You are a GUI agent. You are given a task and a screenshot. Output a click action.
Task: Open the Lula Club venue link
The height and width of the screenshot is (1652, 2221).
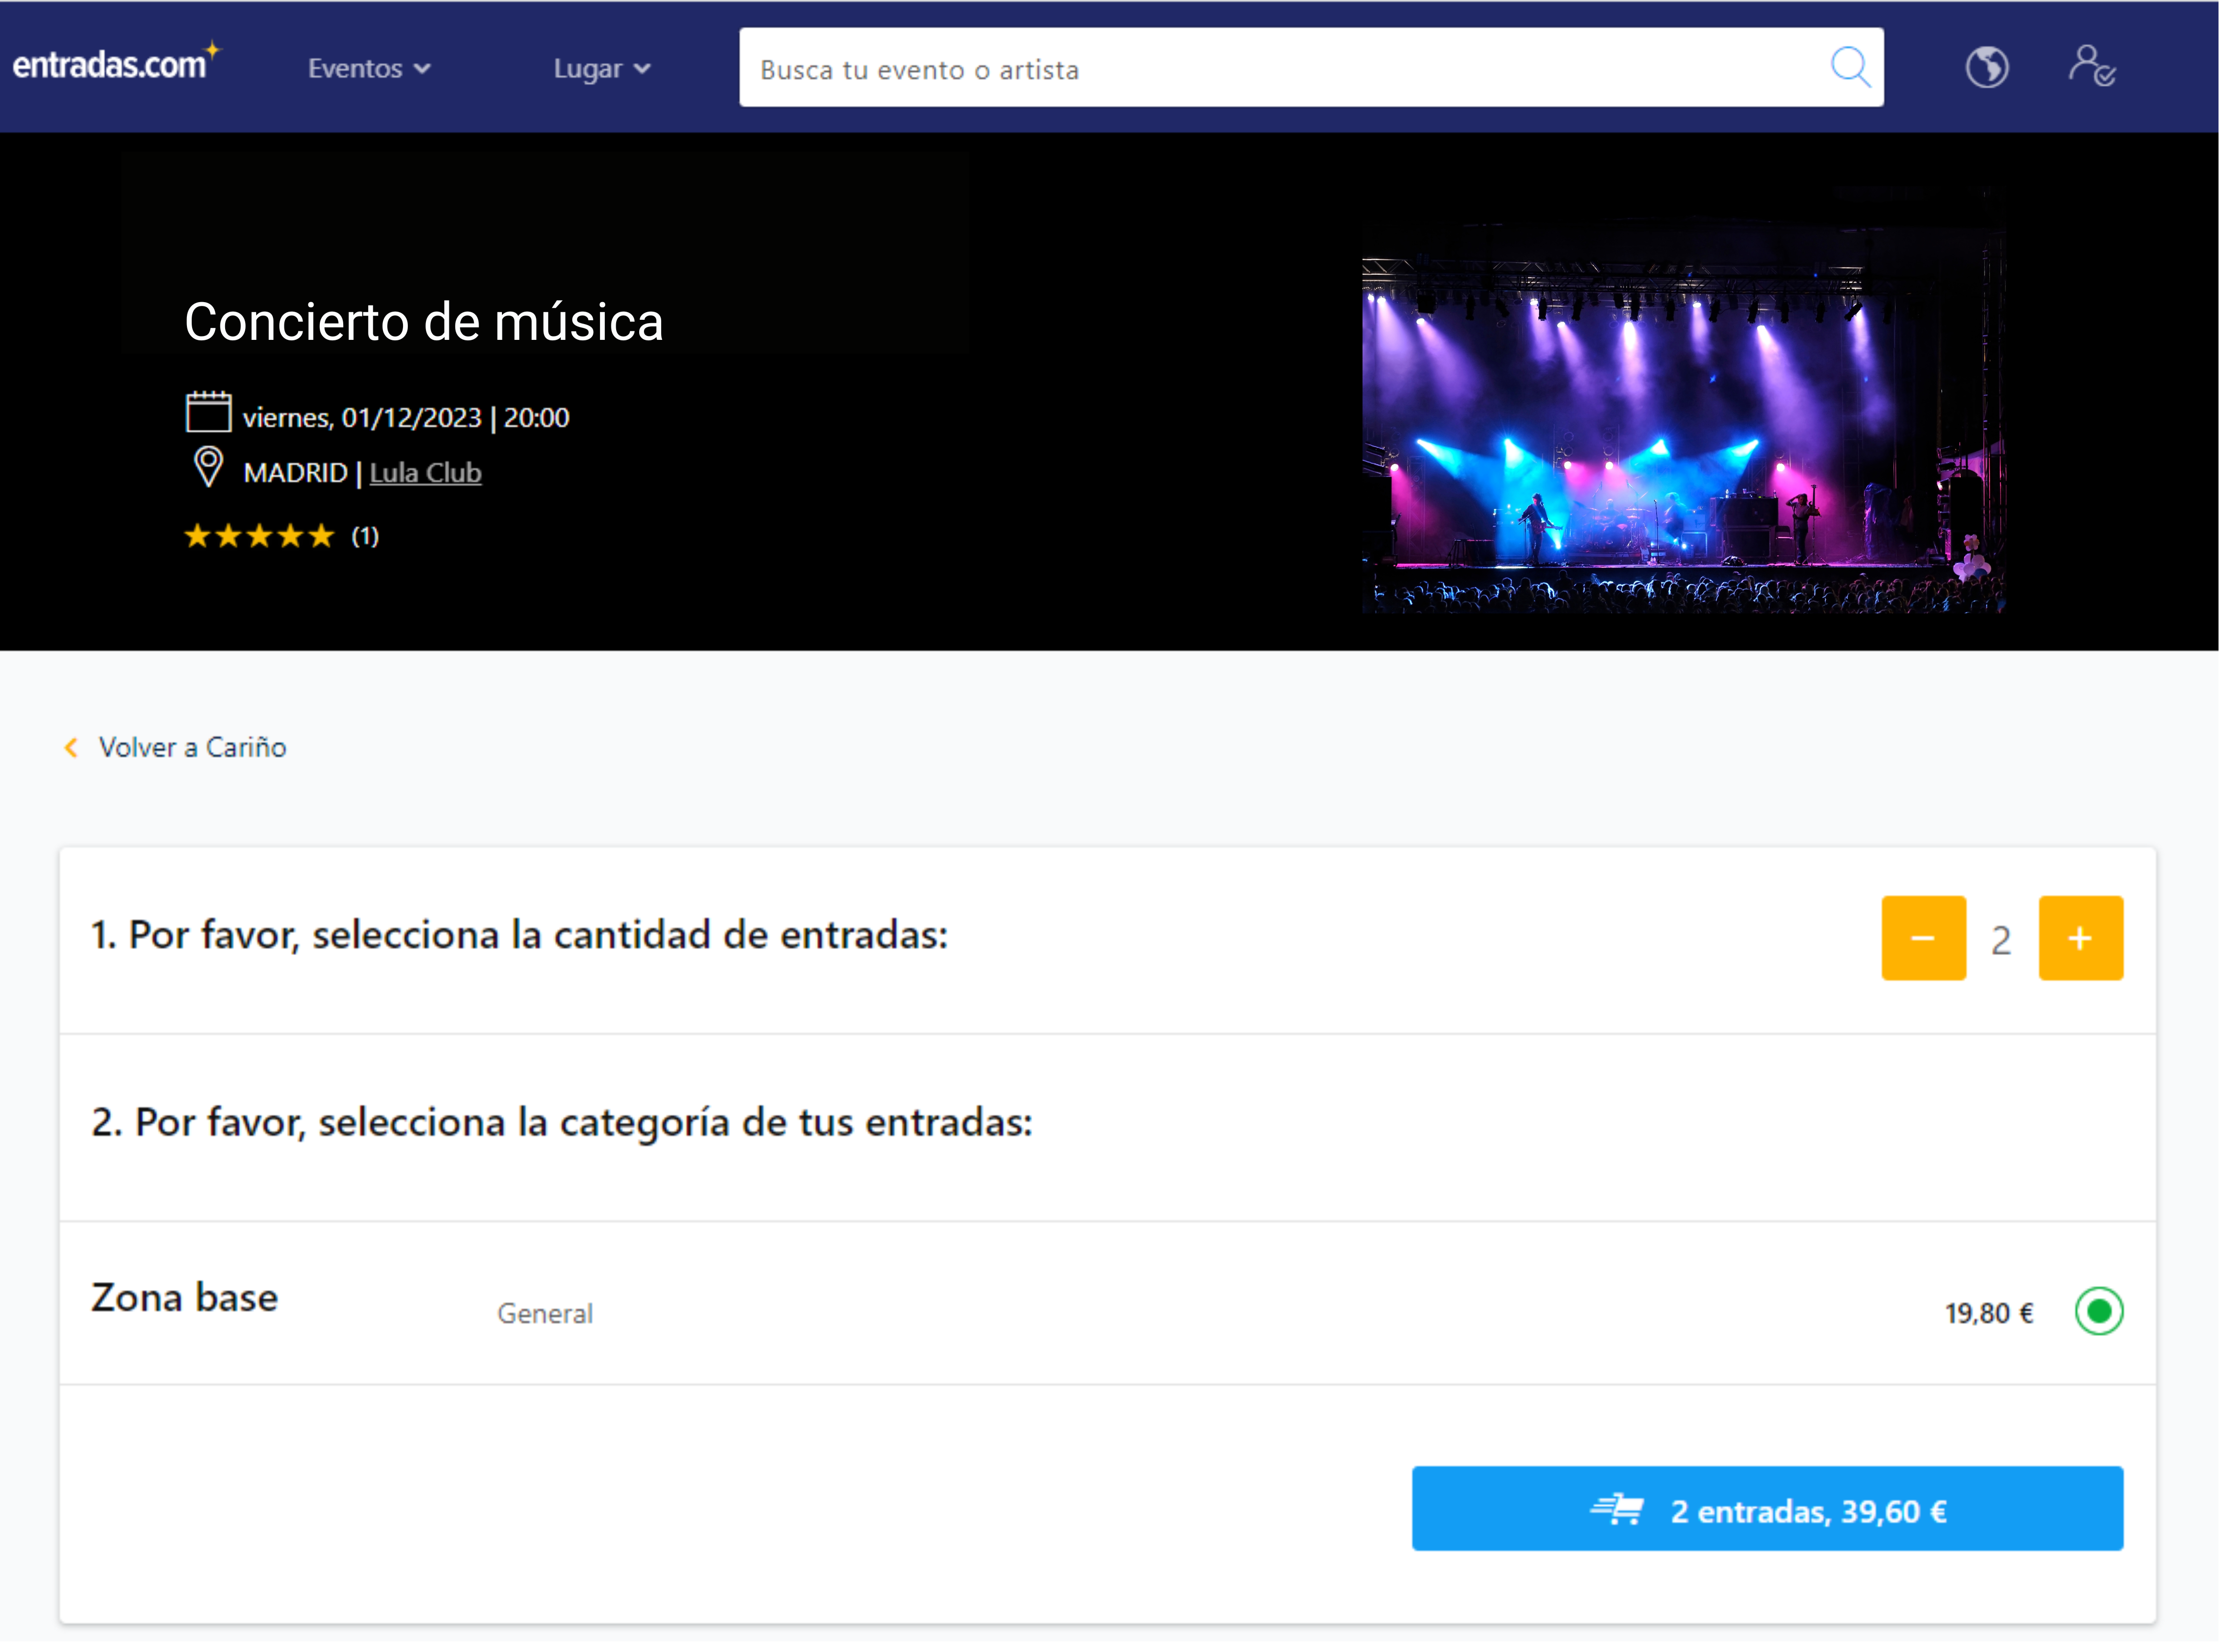coord(425,473)
